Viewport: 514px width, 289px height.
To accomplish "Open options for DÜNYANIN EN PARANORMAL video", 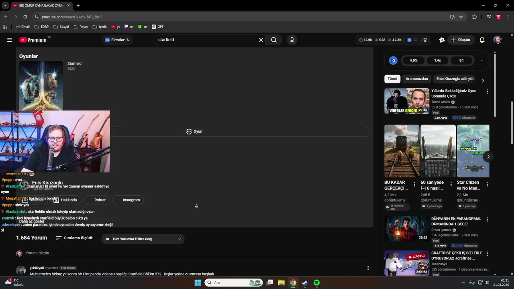I will 487,220.
